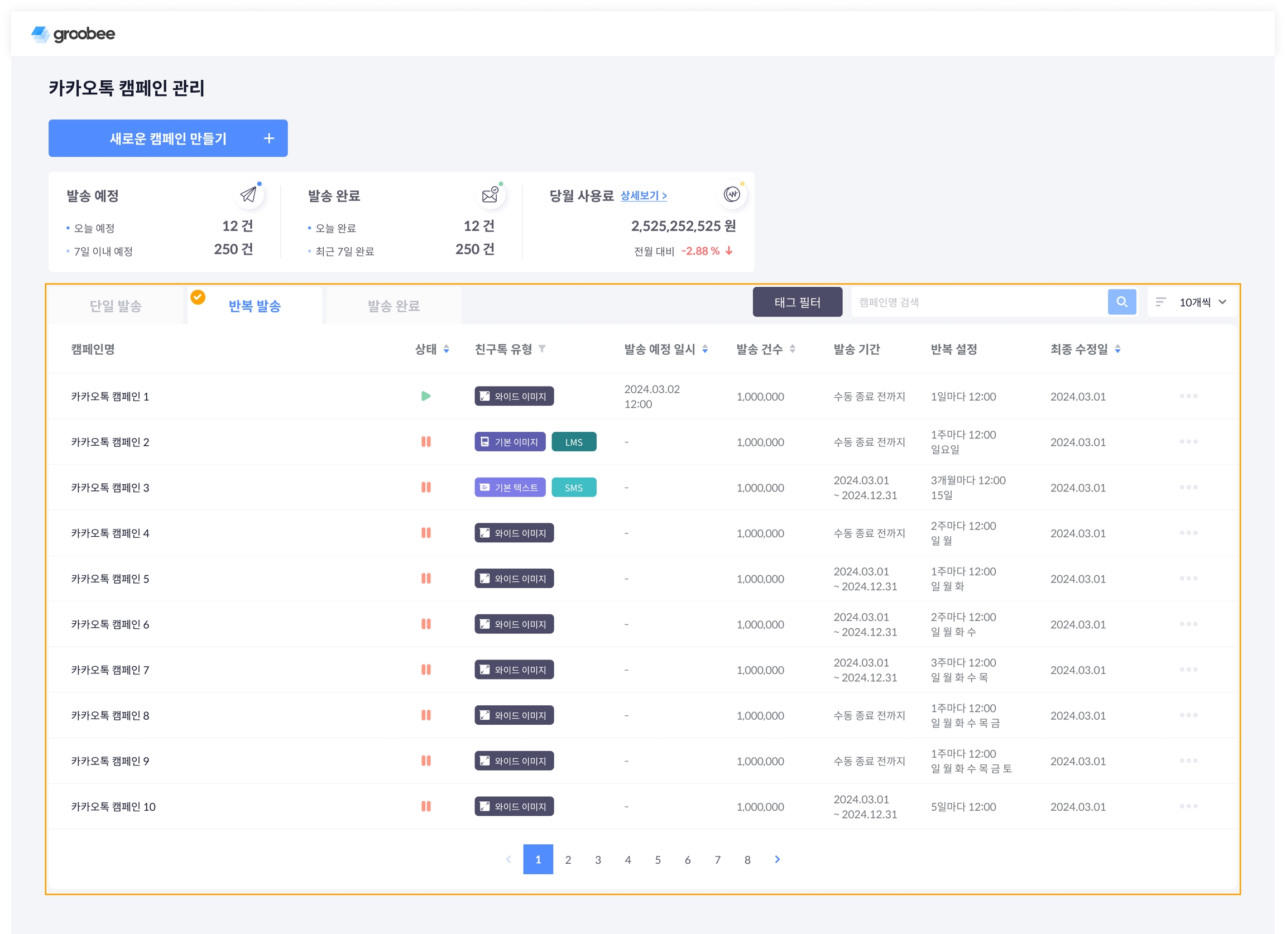
Task: Open more options for 카카오톡 캠페인 5
Action: point(1188,579)
